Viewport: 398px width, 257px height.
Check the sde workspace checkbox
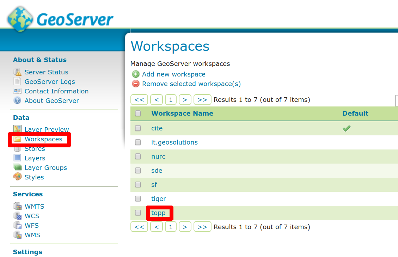[138, 170]
